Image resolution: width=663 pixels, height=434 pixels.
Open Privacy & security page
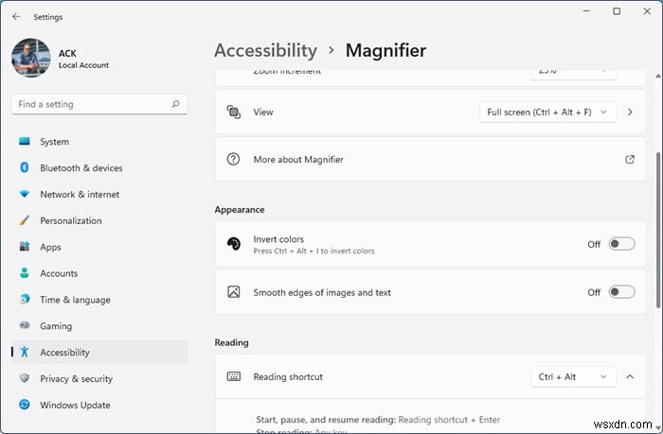(x=99, y=378)
